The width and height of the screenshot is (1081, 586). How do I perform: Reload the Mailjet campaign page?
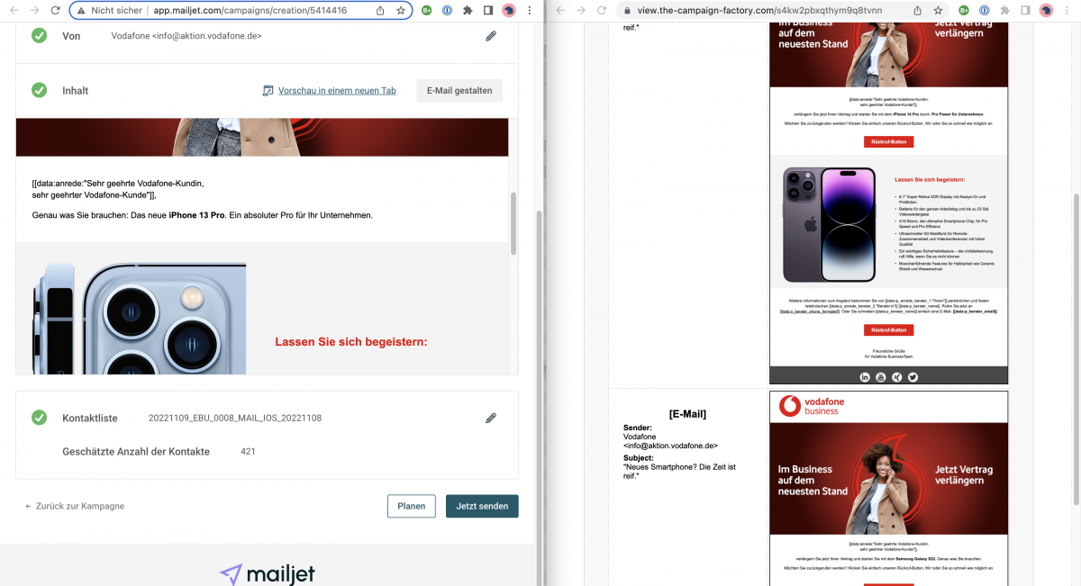[56, 11]
